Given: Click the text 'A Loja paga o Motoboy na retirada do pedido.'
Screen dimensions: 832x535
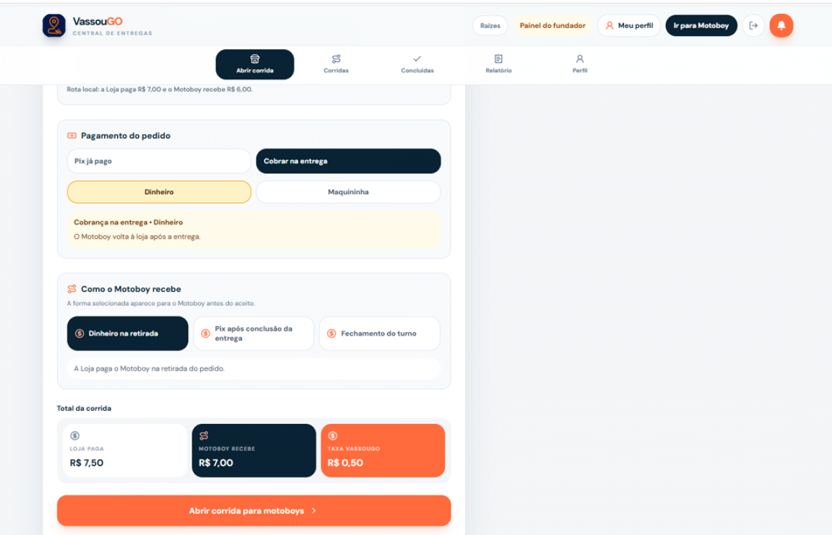Looking at the screenshot, I should click(x=149, y=368).
